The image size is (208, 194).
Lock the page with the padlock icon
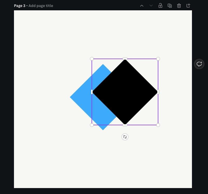[160, 6]
